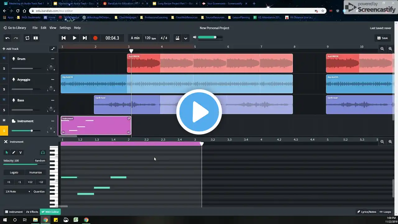
Task: Adjust the Arpeggio track pan knob
Action: (x=51, y=88)
